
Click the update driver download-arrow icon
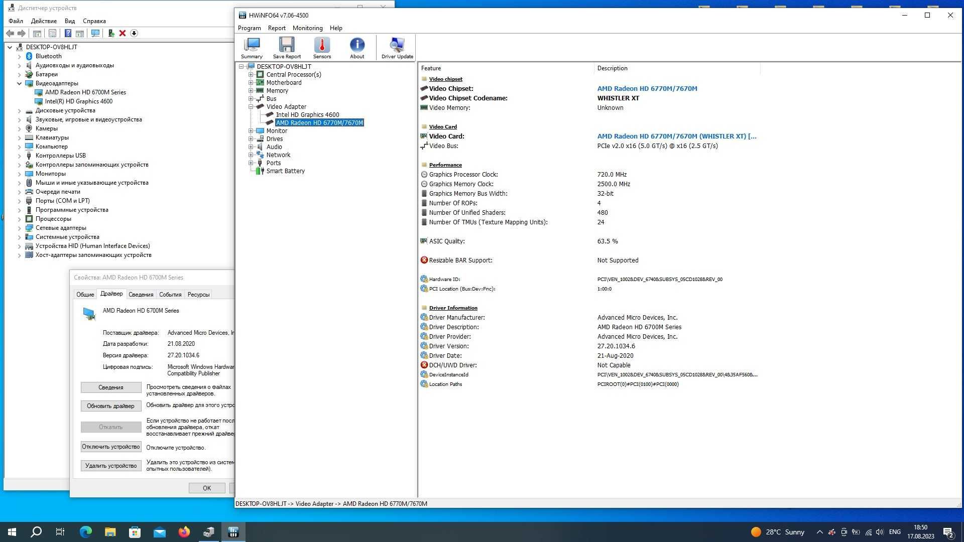pos(134,33)
